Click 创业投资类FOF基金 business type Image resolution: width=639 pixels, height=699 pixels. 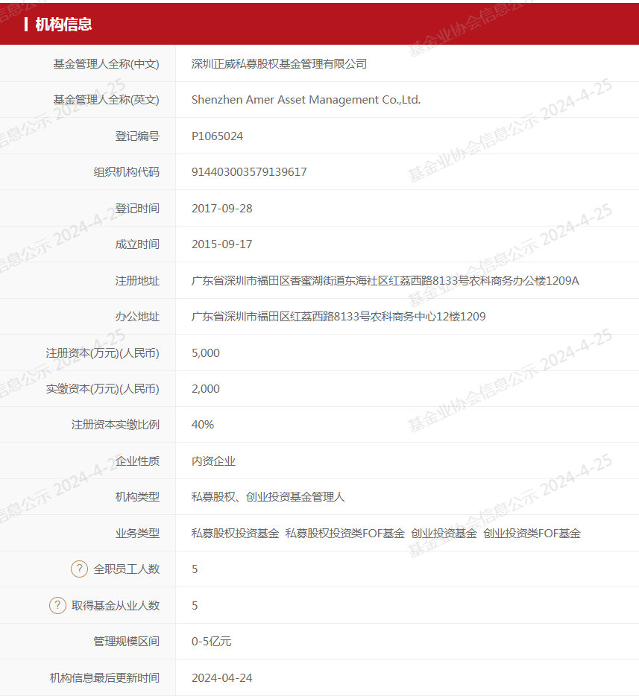click(532, 534)
